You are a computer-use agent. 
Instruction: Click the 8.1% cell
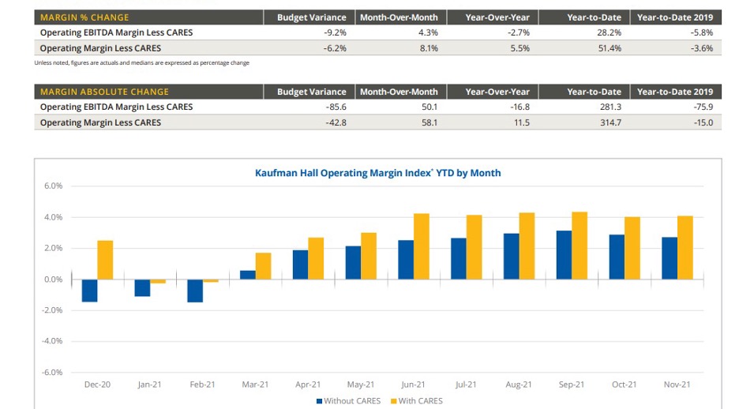point(429,48)
